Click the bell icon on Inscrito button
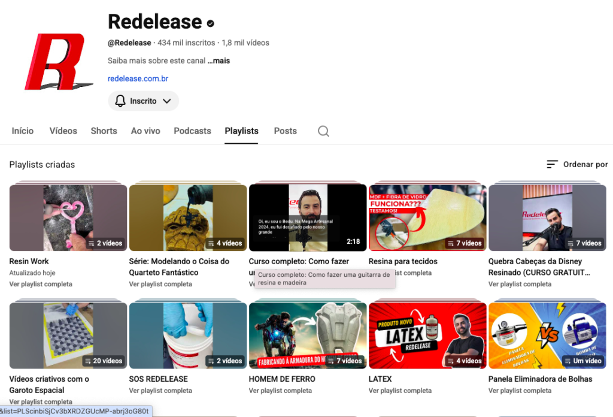Image resolution: width=613 pixels, height=417 pixels. pos(120,101)
